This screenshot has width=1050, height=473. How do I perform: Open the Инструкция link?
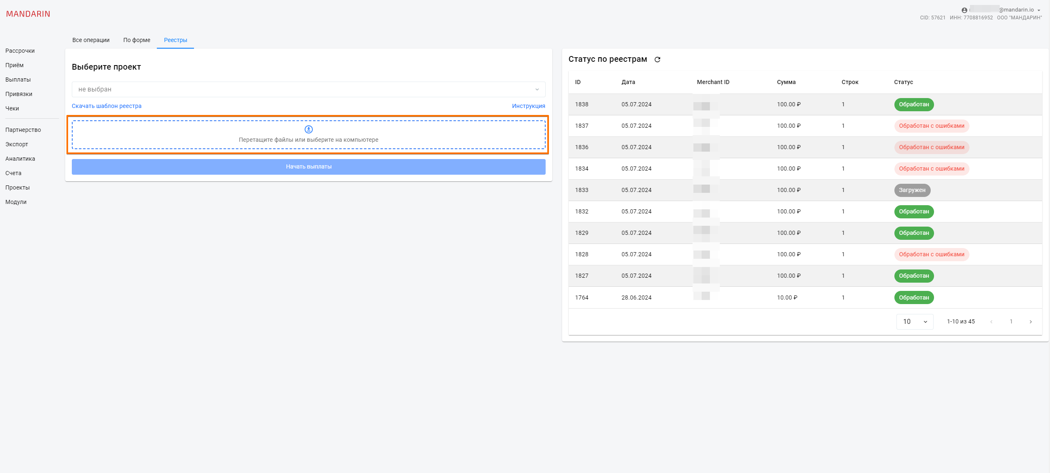(x=528, y=106)
